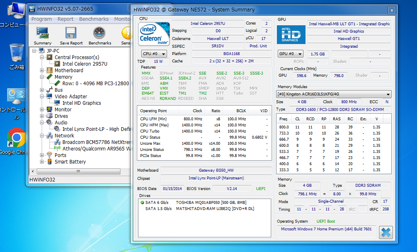Click the Atheros/Qualcomm wireless adapter icon
The height and width of the screenshot is (252, 417).
click(57, 149)
